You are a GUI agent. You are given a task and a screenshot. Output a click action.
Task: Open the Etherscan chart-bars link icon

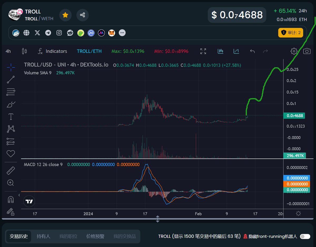tap(16, 33)
